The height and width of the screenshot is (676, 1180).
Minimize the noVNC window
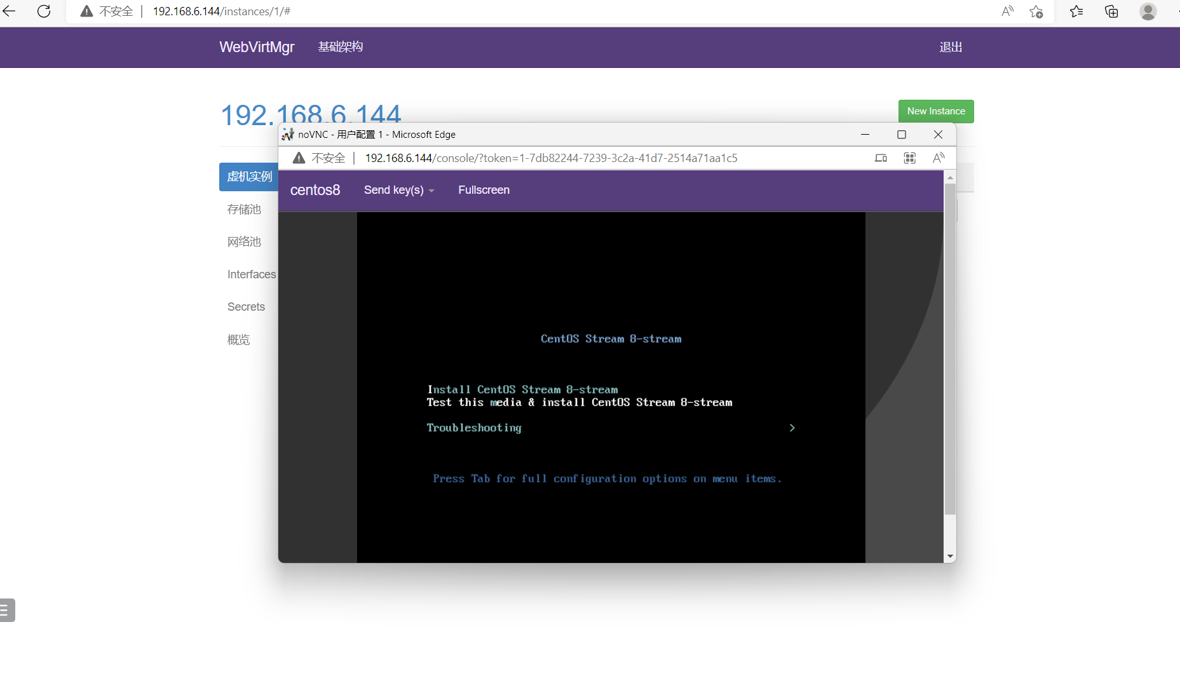pyautogui.click(x=865, y=135)
